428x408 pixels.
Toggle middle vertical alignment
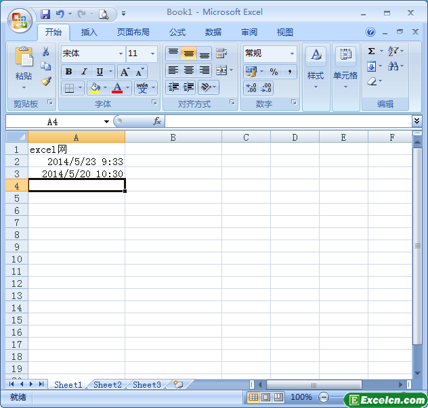pos(189,53)
